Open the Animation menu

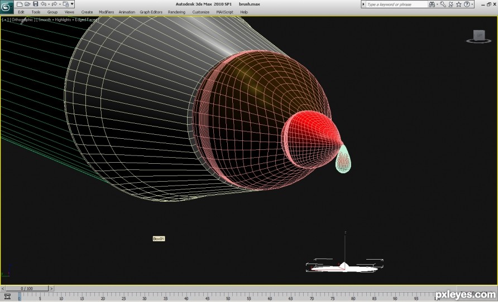(x=127, y=12)
